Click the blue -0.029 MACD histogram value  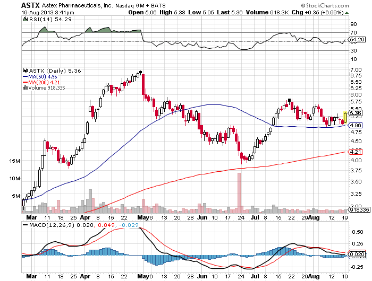(x=129, y=225)
